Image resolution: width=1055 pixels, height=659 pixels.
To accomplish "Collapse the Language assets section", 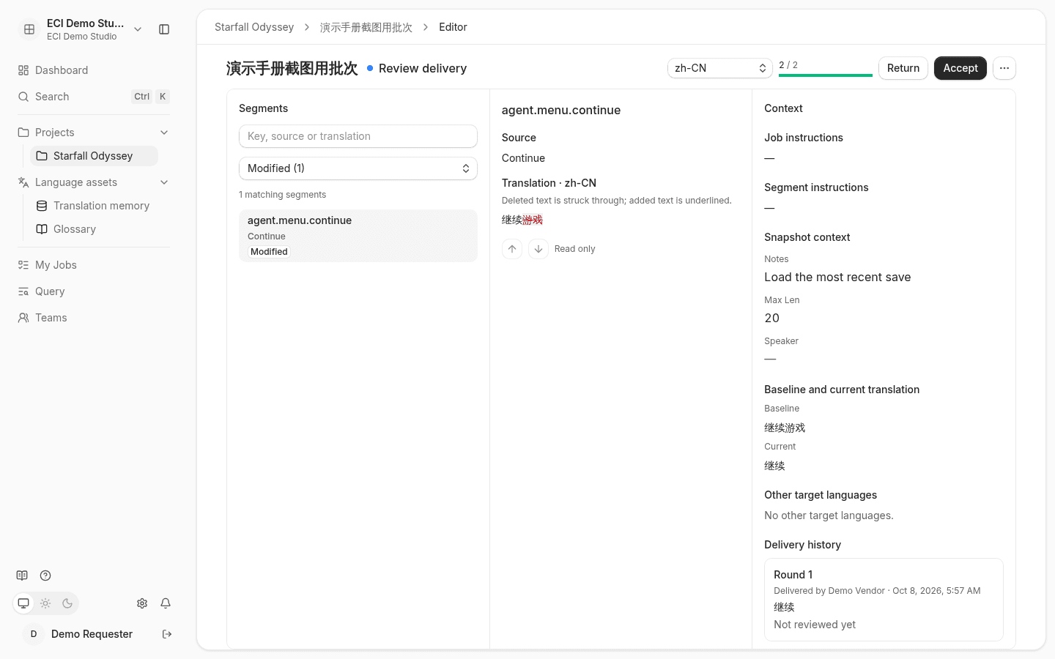I will [164, 182].
